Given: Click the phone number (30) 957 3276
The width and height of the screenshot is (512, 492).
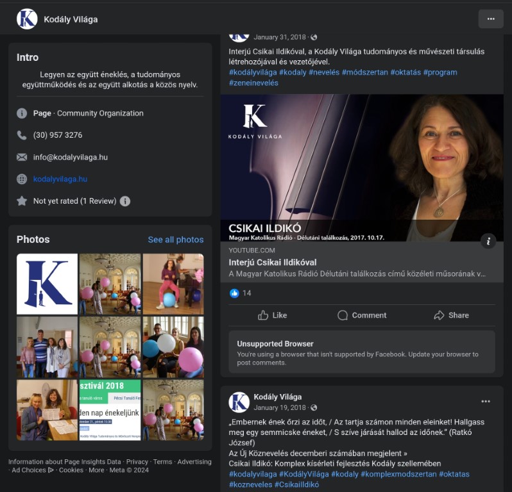Looking at the screenshot, I should click(58, 135).
